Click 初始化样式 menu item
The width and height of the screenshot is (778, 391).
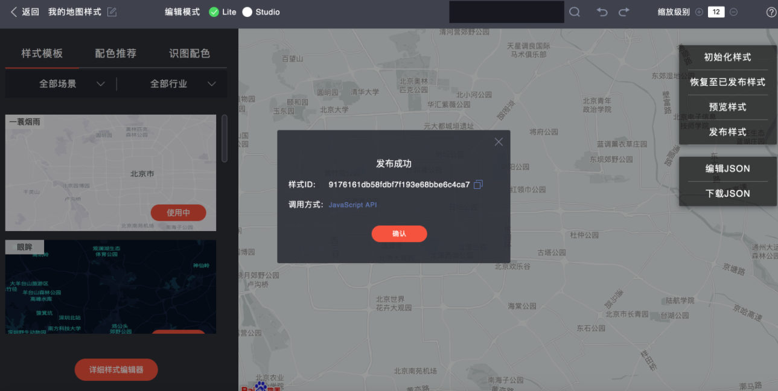click(x=728, y=57)
